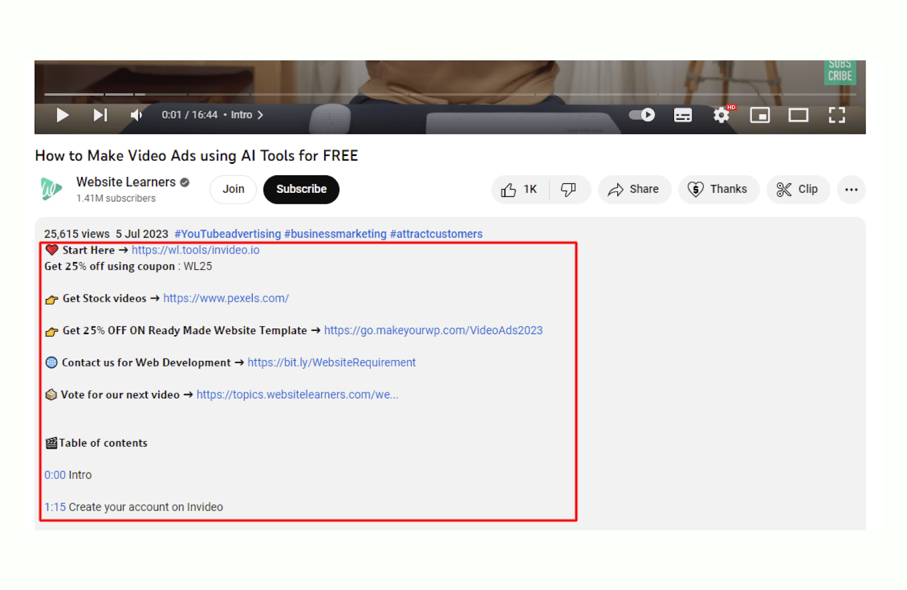
Task: Jump to the 0:00 Intro timestamp
Action: pos(55,475)
